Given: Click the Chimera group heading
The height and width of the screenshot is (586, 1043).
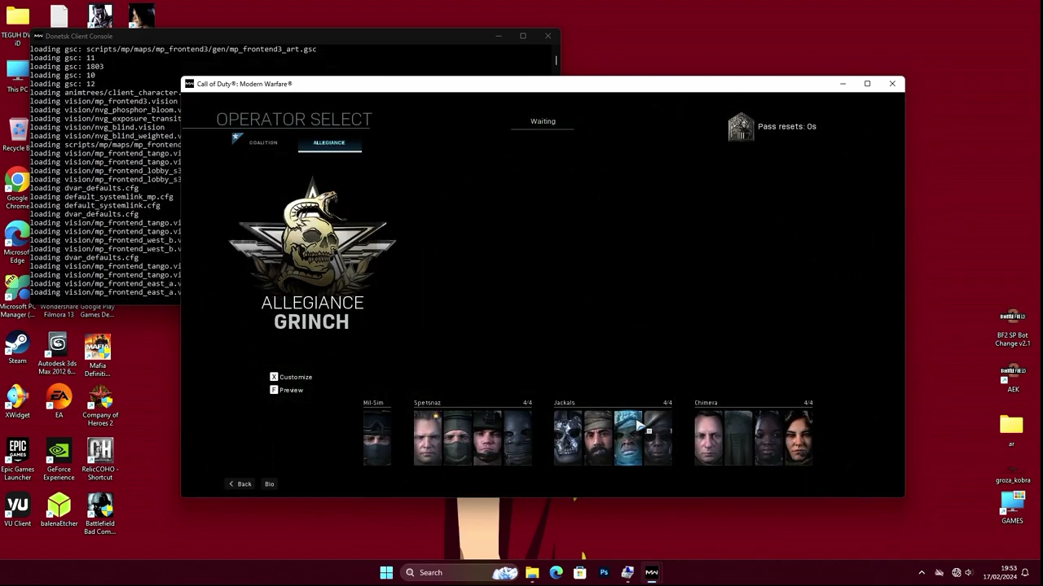Looking at the screenshot, I should click(706, 403).
